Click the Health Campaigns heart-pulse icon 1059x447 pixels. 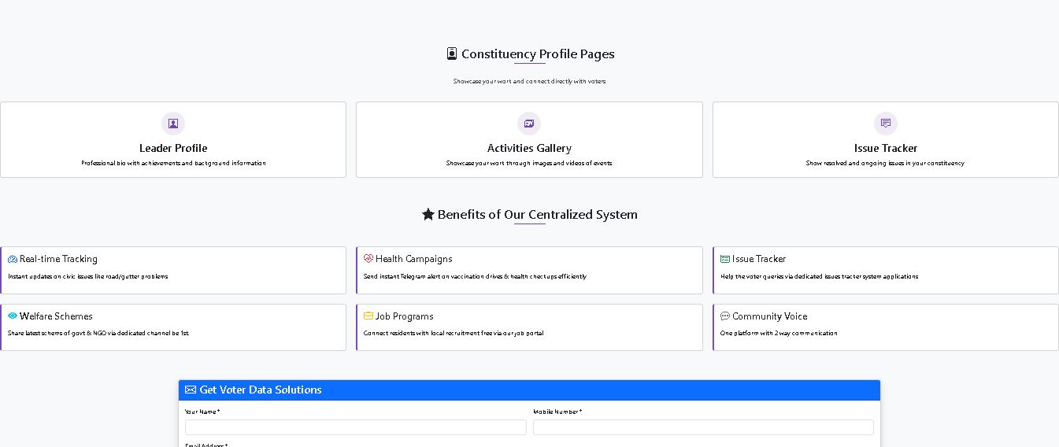(x=368, y=258)
